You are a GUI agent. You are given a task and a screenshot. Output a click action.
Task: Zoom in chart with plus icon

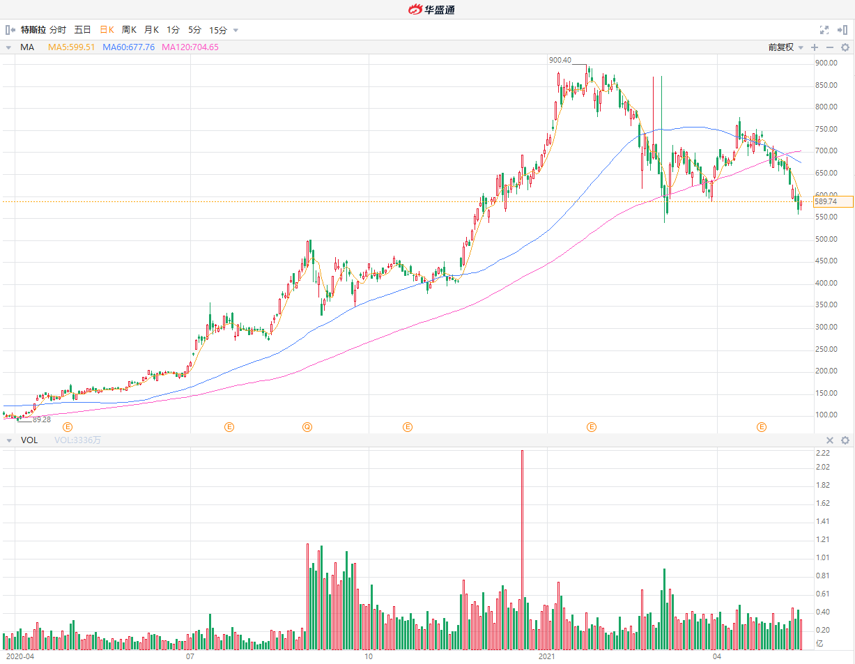click(x=815, y=47)
